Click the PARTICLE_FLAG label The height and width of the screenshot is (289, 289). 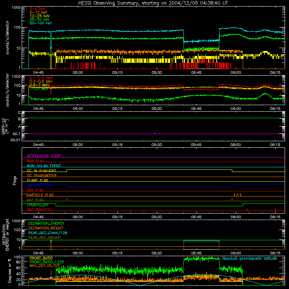tap(40, 195)
